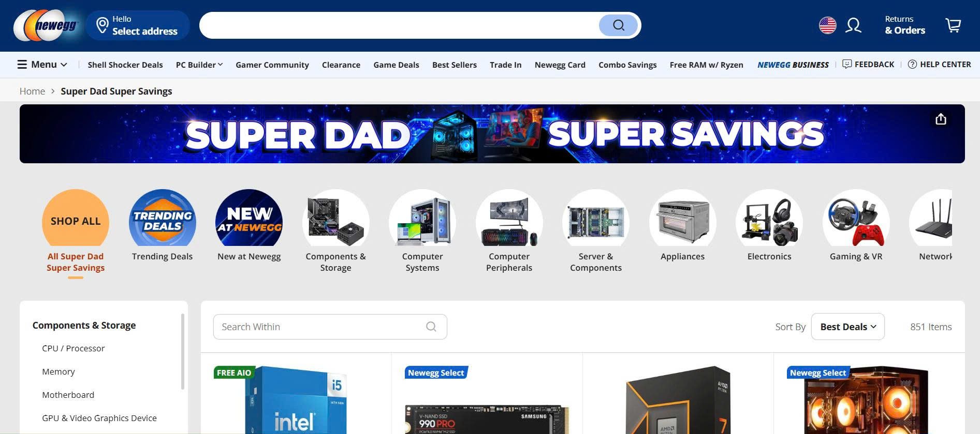Image resolution: width=980 pixels, height=434 pixels.
Task: Open the gaming PC product image
Action: pos(866,400)
